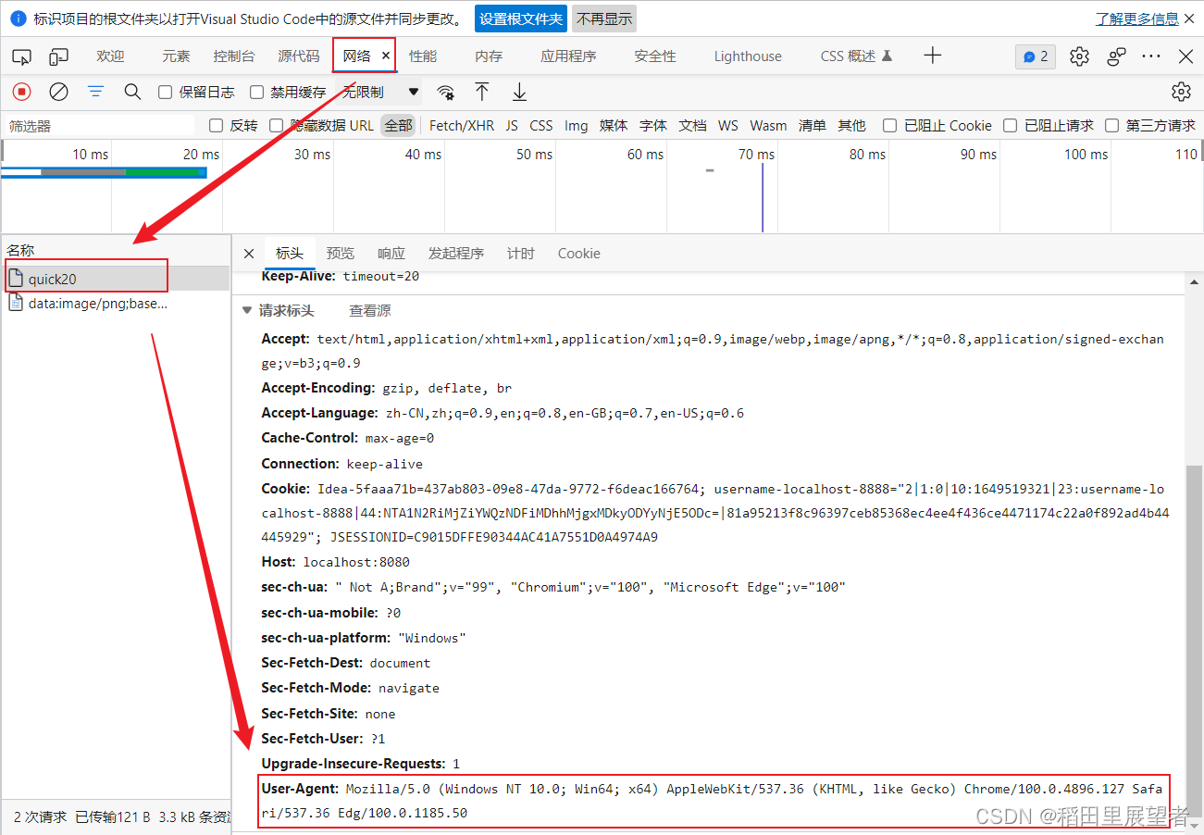Open the throttling dropdown (无限制)
The width and height of the screenshot is (1204, 835).
pos(380,92)
